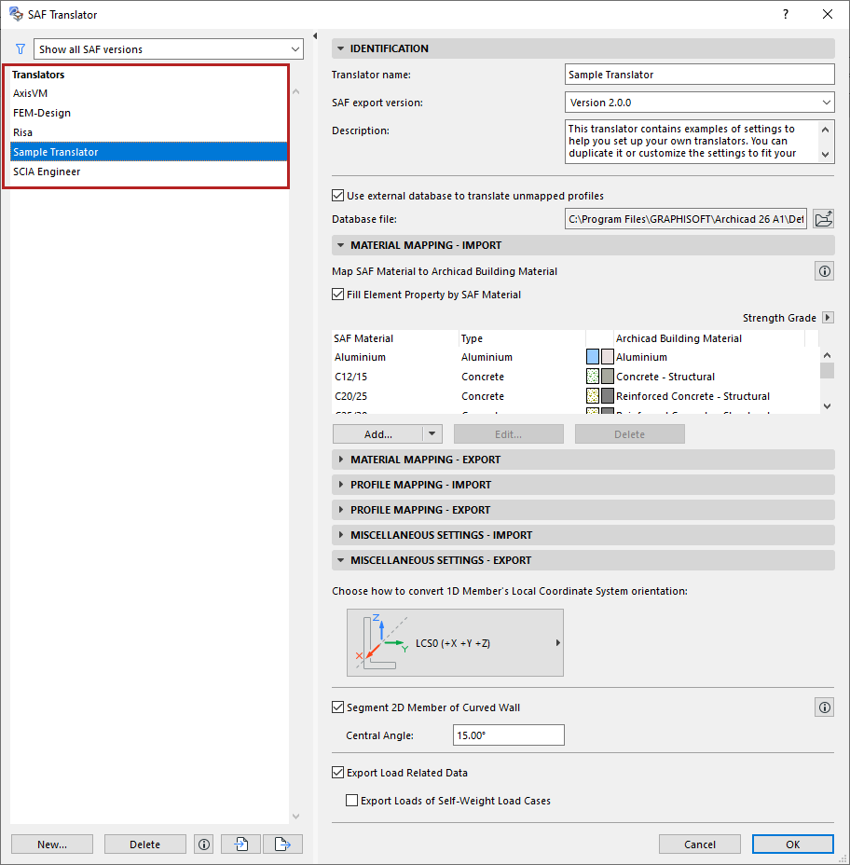Screen dimensions: 850x865
Task: Click the Delete translator button
Action: click(145, 844)
